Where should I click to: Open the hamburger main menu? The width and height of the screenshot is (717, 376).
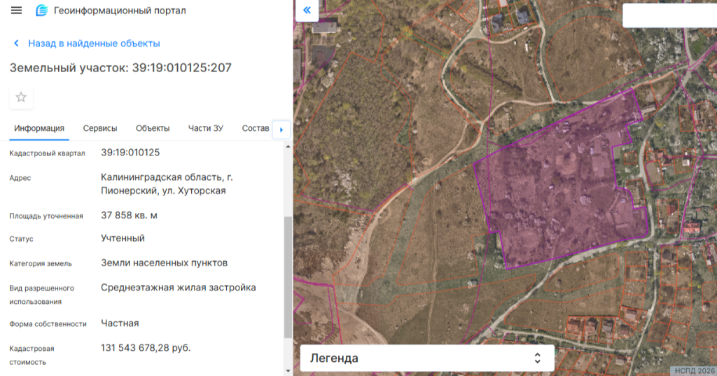click(x=17, y=11)
